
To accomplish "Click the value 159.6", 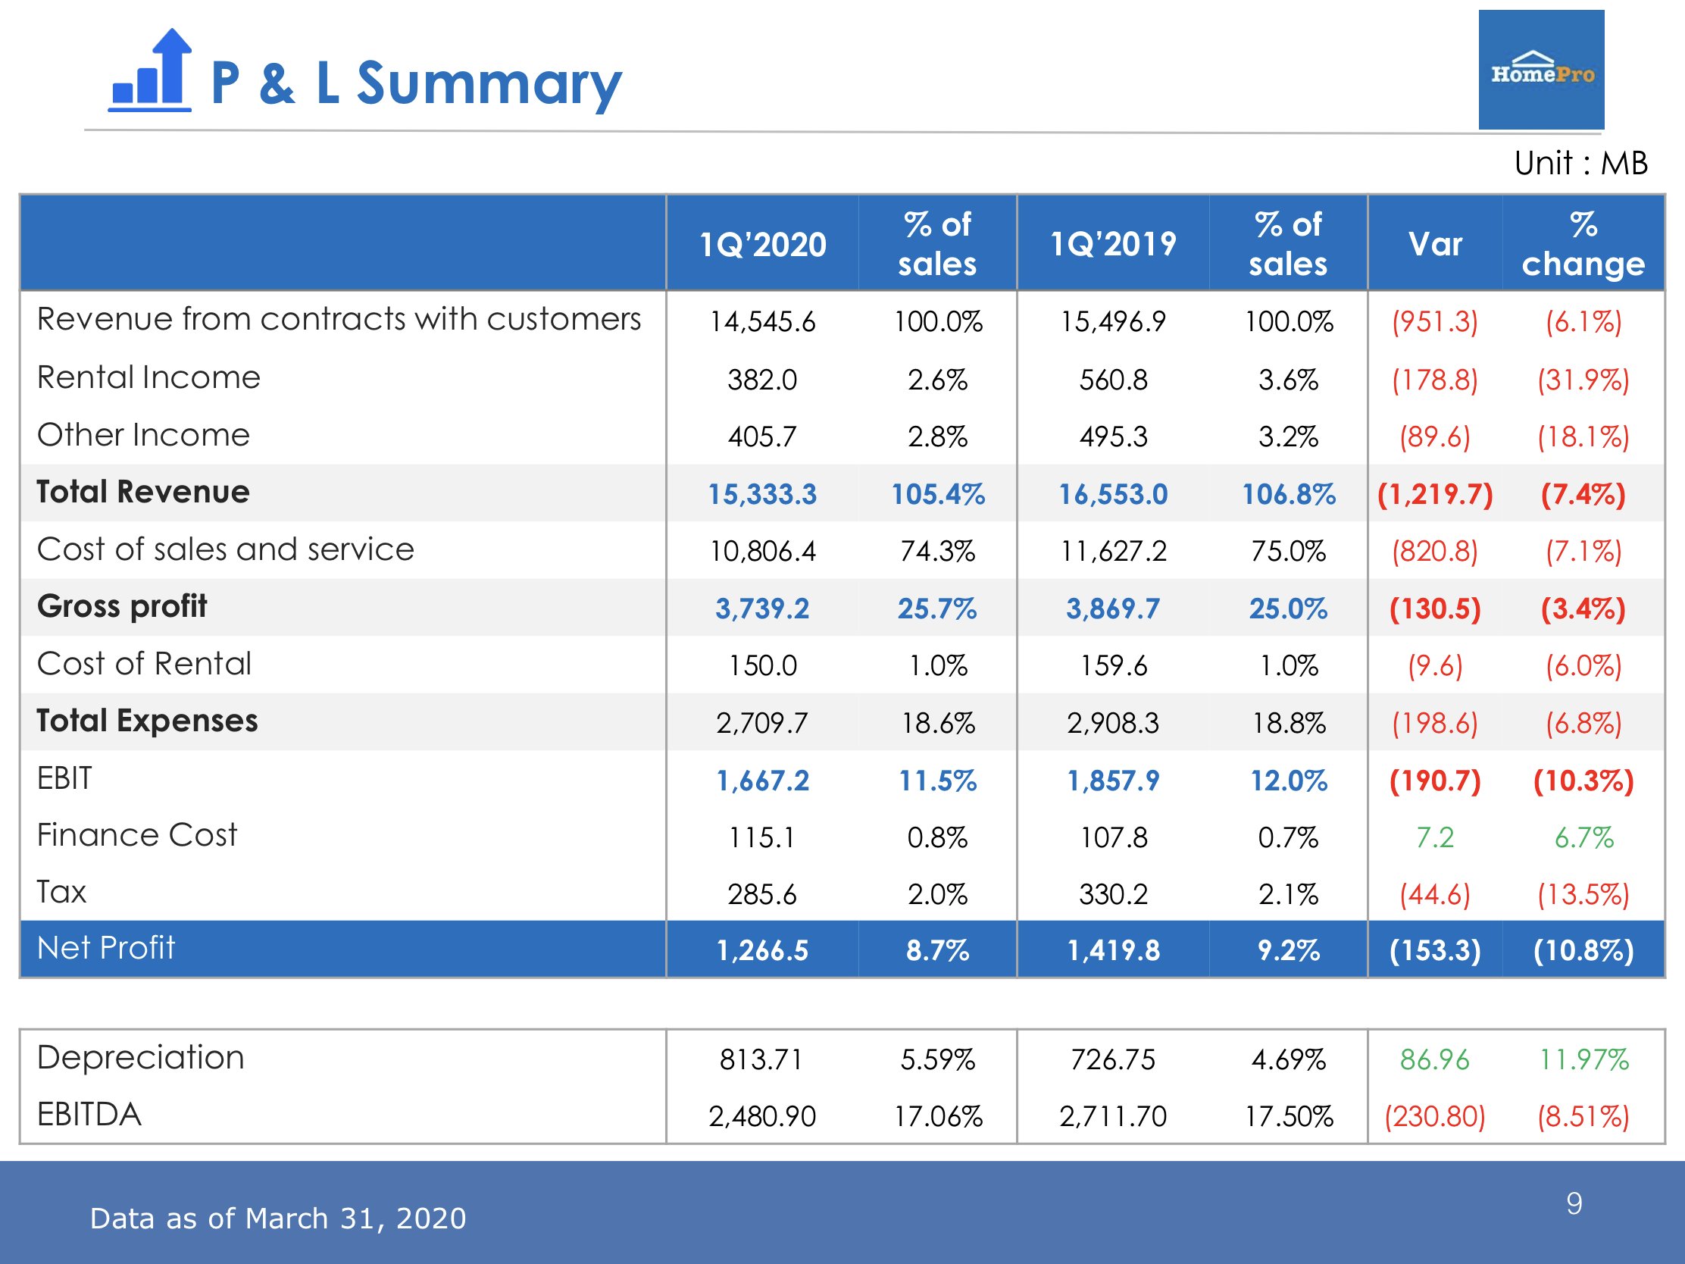I will [x=1113, y=666].
